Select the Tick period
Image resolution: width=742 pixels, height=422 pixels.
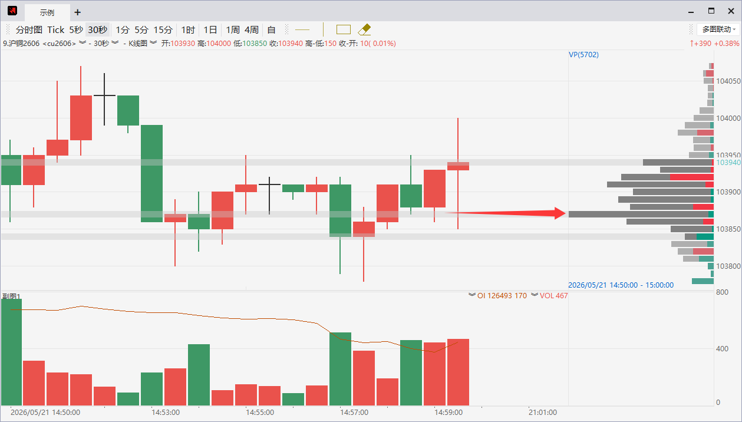pyautogui.click(x=56, y=29)
